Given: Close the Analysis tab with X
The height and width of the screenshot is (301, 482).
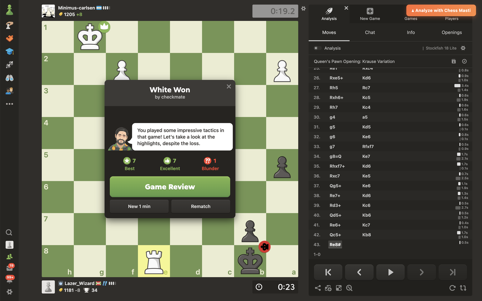Looking at the screenshot, I should [x=346, y=8].
